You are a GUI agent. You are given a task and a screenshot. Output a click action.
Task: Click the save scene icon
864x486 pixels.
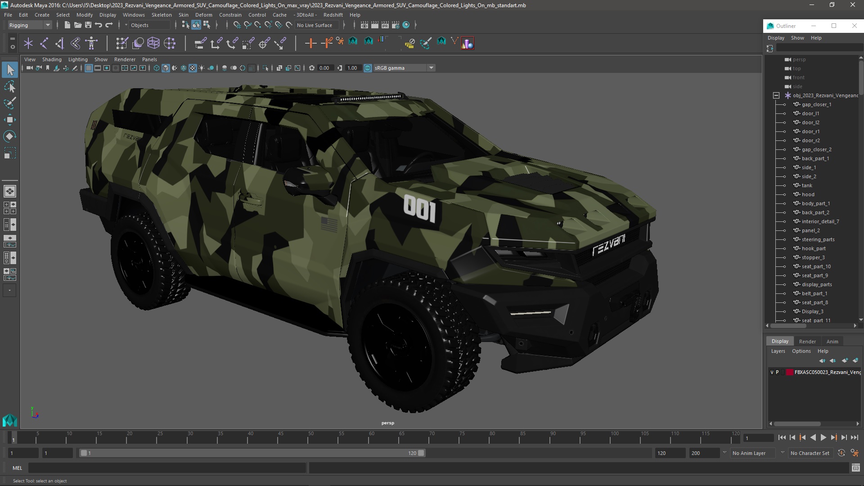tap(88, 25)
